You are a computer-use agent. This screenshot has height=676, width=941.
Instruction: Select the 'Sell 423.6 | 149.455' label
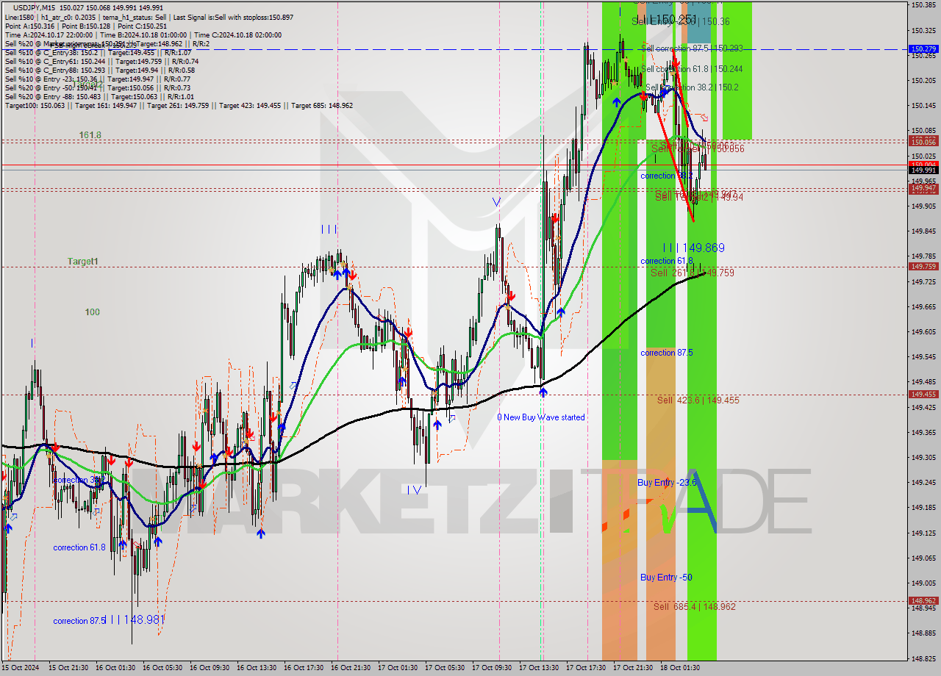(698, 400)
